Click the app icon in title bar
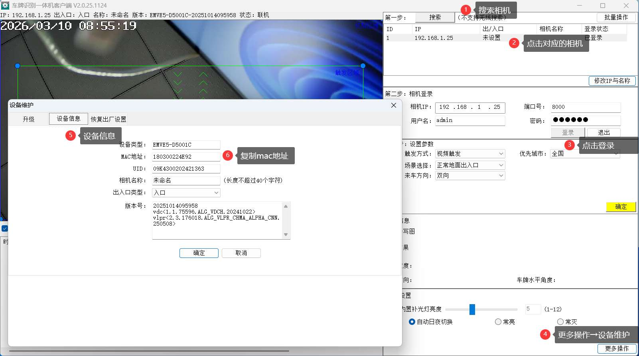 [5, 6]
